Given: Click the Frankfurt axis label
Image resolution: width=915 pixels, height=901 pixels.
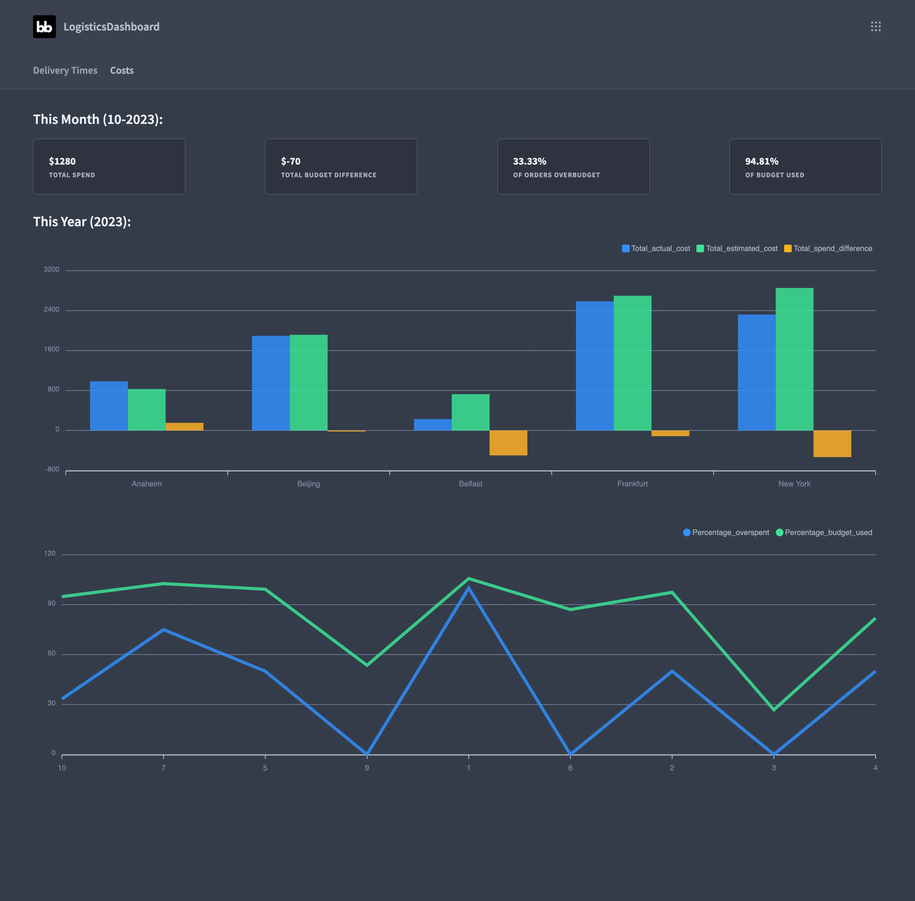Looking at the screenshot, I should tap(633, 484).
